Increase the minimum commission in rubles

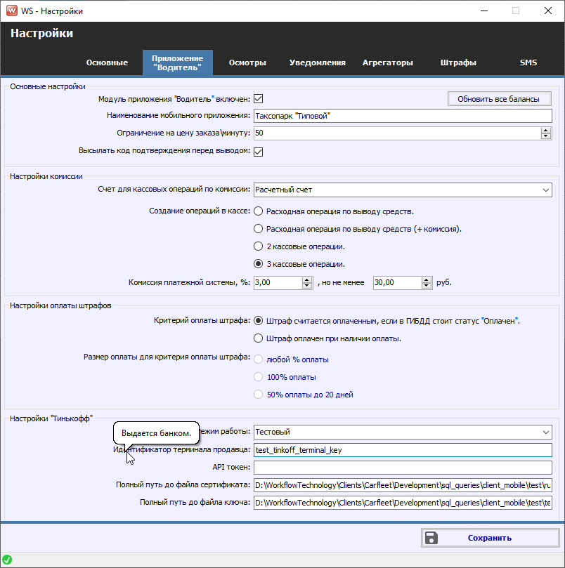(x=427, y=279)
